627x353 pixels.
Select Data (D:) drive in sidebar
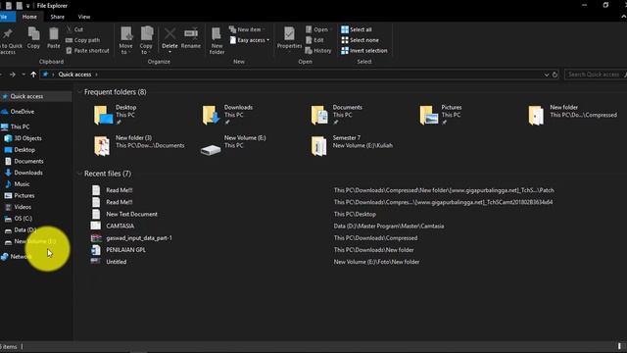pyautogui.click(x=24, y=230)
